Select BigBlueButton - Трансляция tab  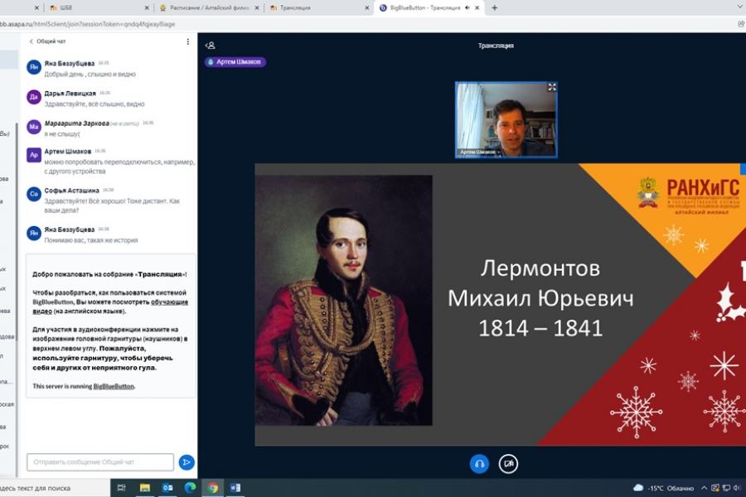coord(425,8)
